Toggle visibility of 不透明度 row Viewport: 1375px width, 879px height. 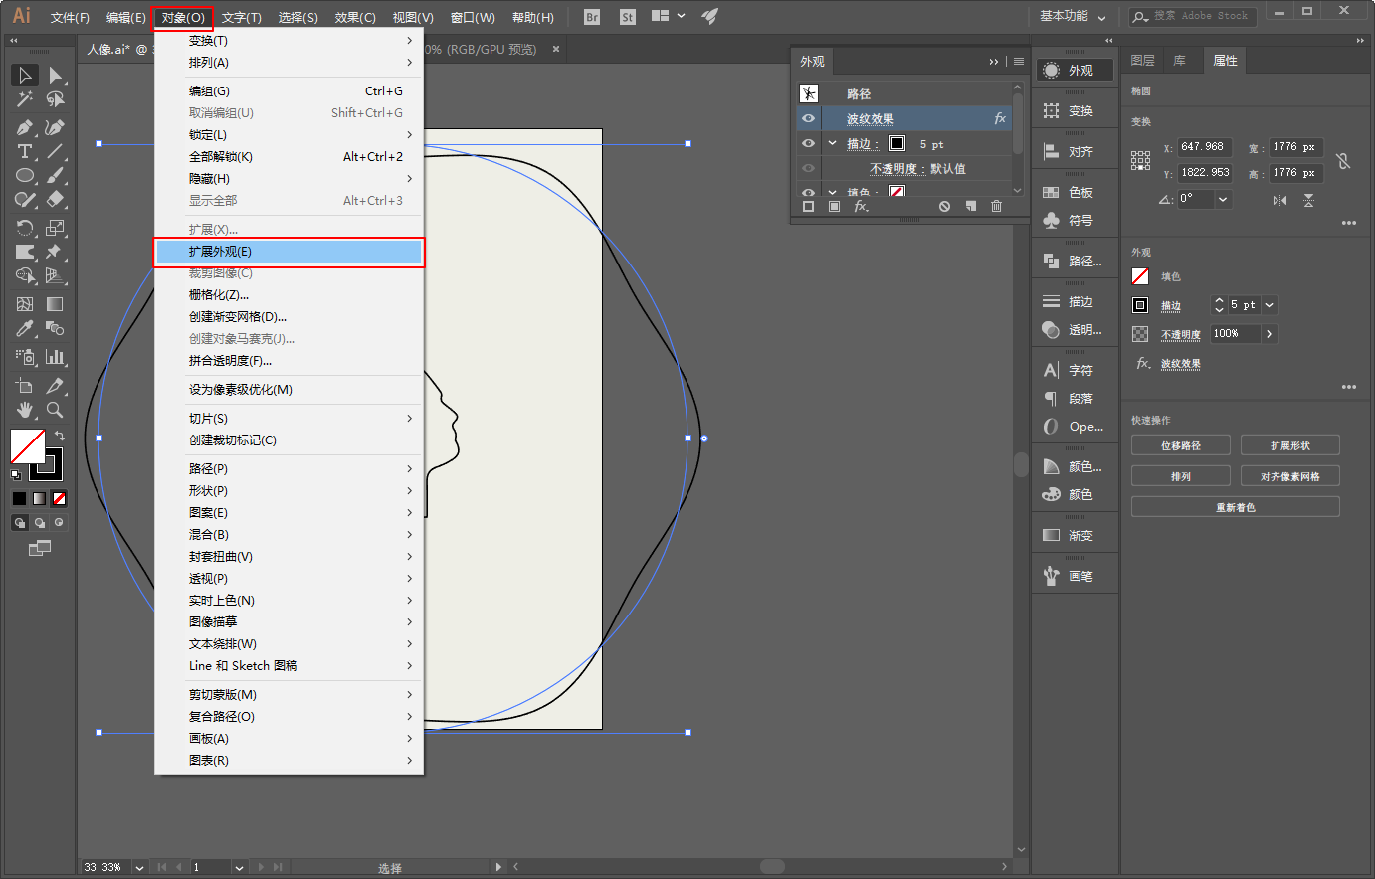point(808,168)
